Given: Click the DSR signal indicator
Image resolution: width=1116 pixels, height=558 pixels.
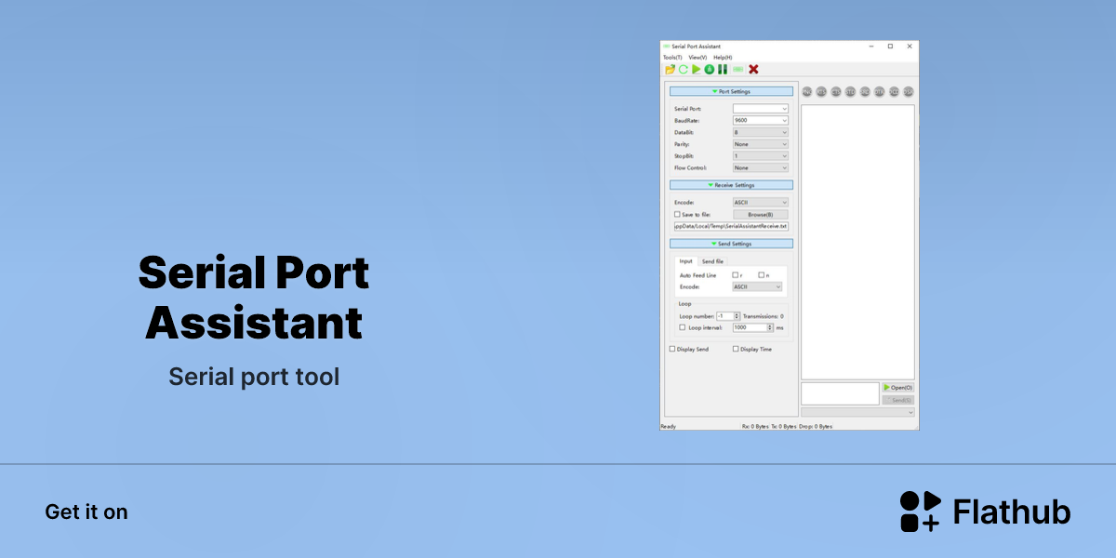Looking at the screenshot, I should pos(909,91).
